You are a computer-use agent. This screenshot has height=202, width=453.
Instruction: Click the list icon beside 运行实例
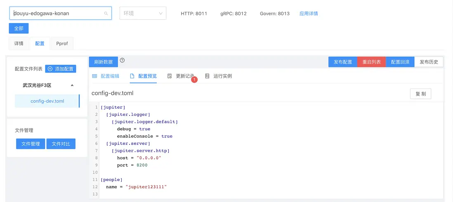[207, 76]
